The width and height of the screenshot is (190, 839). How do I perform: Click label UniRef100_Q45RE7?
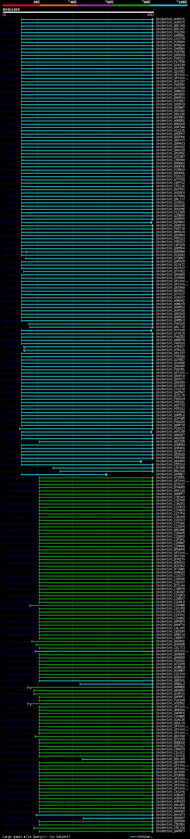tap(170, 474)
